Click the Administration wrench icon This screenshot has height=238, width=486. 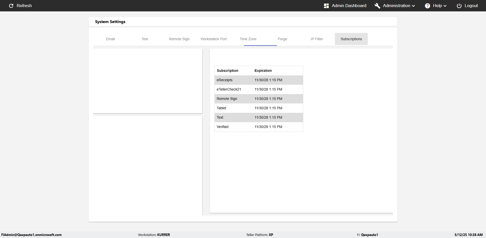coord(377,6)
